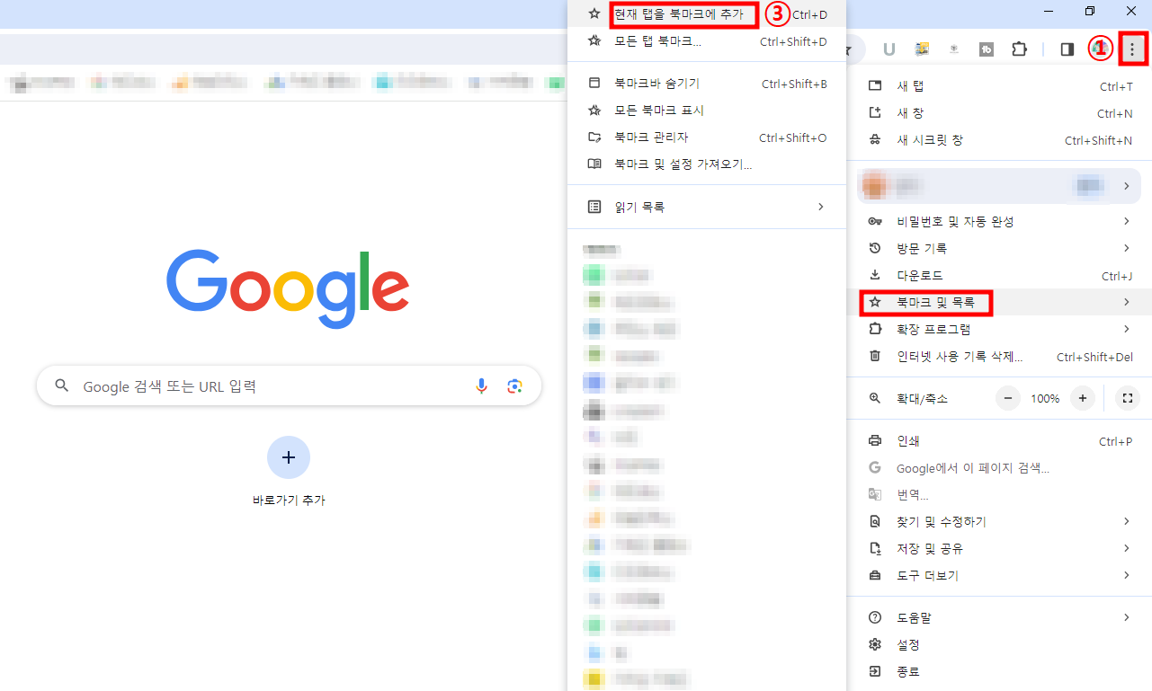Image resolution: width=1152 pixels, height=691 pixels.
Task: Enter full screen via the zoom expand icon
Action: pyautogui.click(x=1127, y=398)
